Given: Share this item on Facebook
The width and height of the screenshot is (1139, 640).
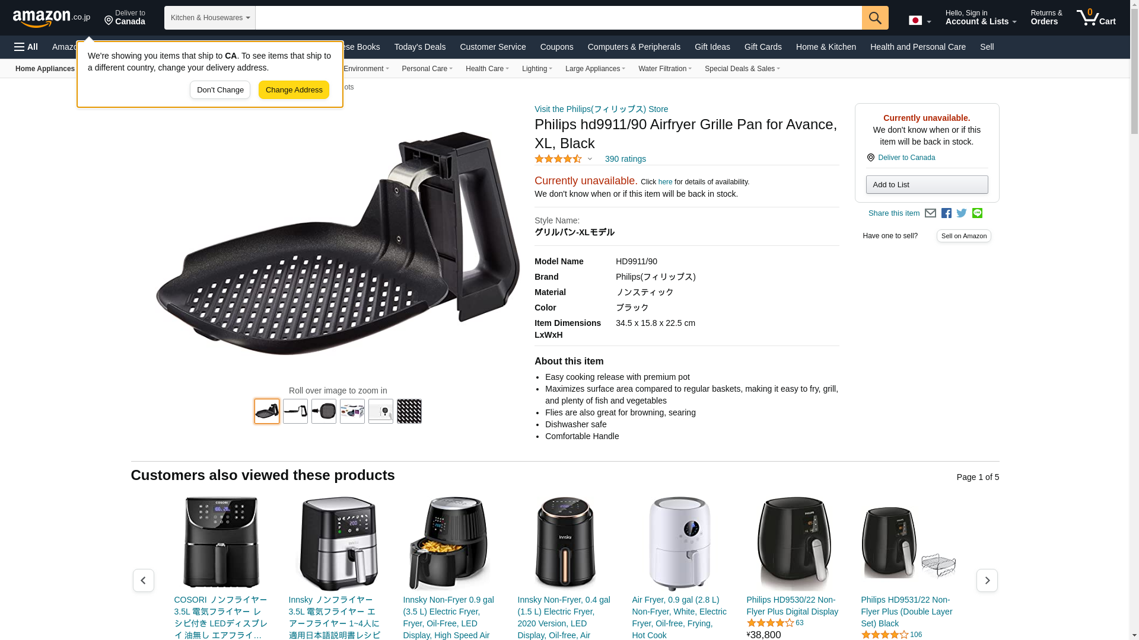Looking at the screenshot, I should tap(946, 213).
